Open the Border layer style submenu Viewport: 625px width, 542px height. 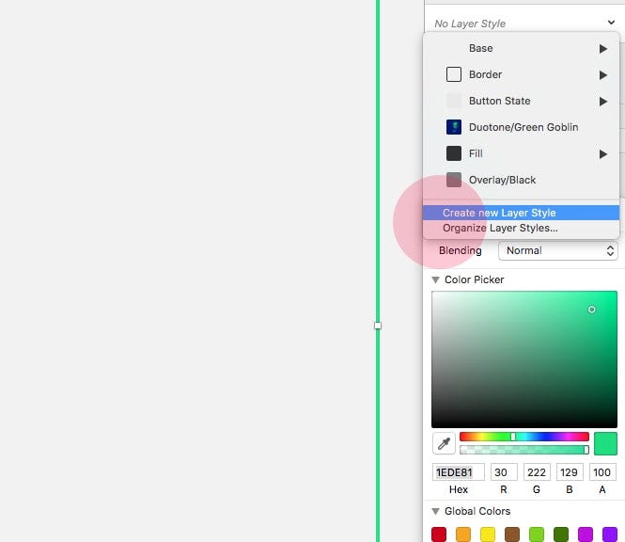click(521, 74)
